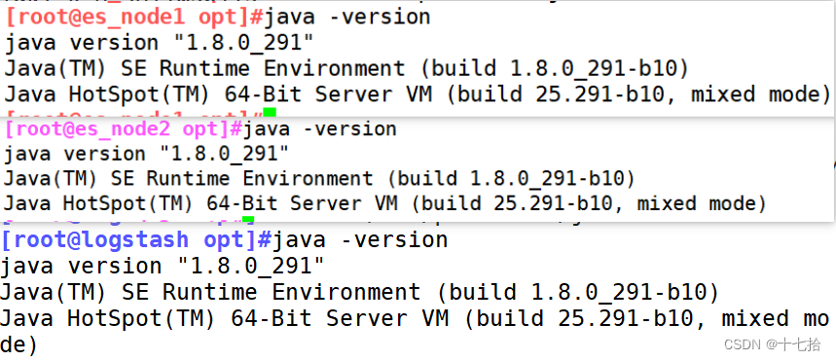Click the java -version command after es_node2 prompt
The width and height of the screenshot is (836, 361).
tap(320, 129)
